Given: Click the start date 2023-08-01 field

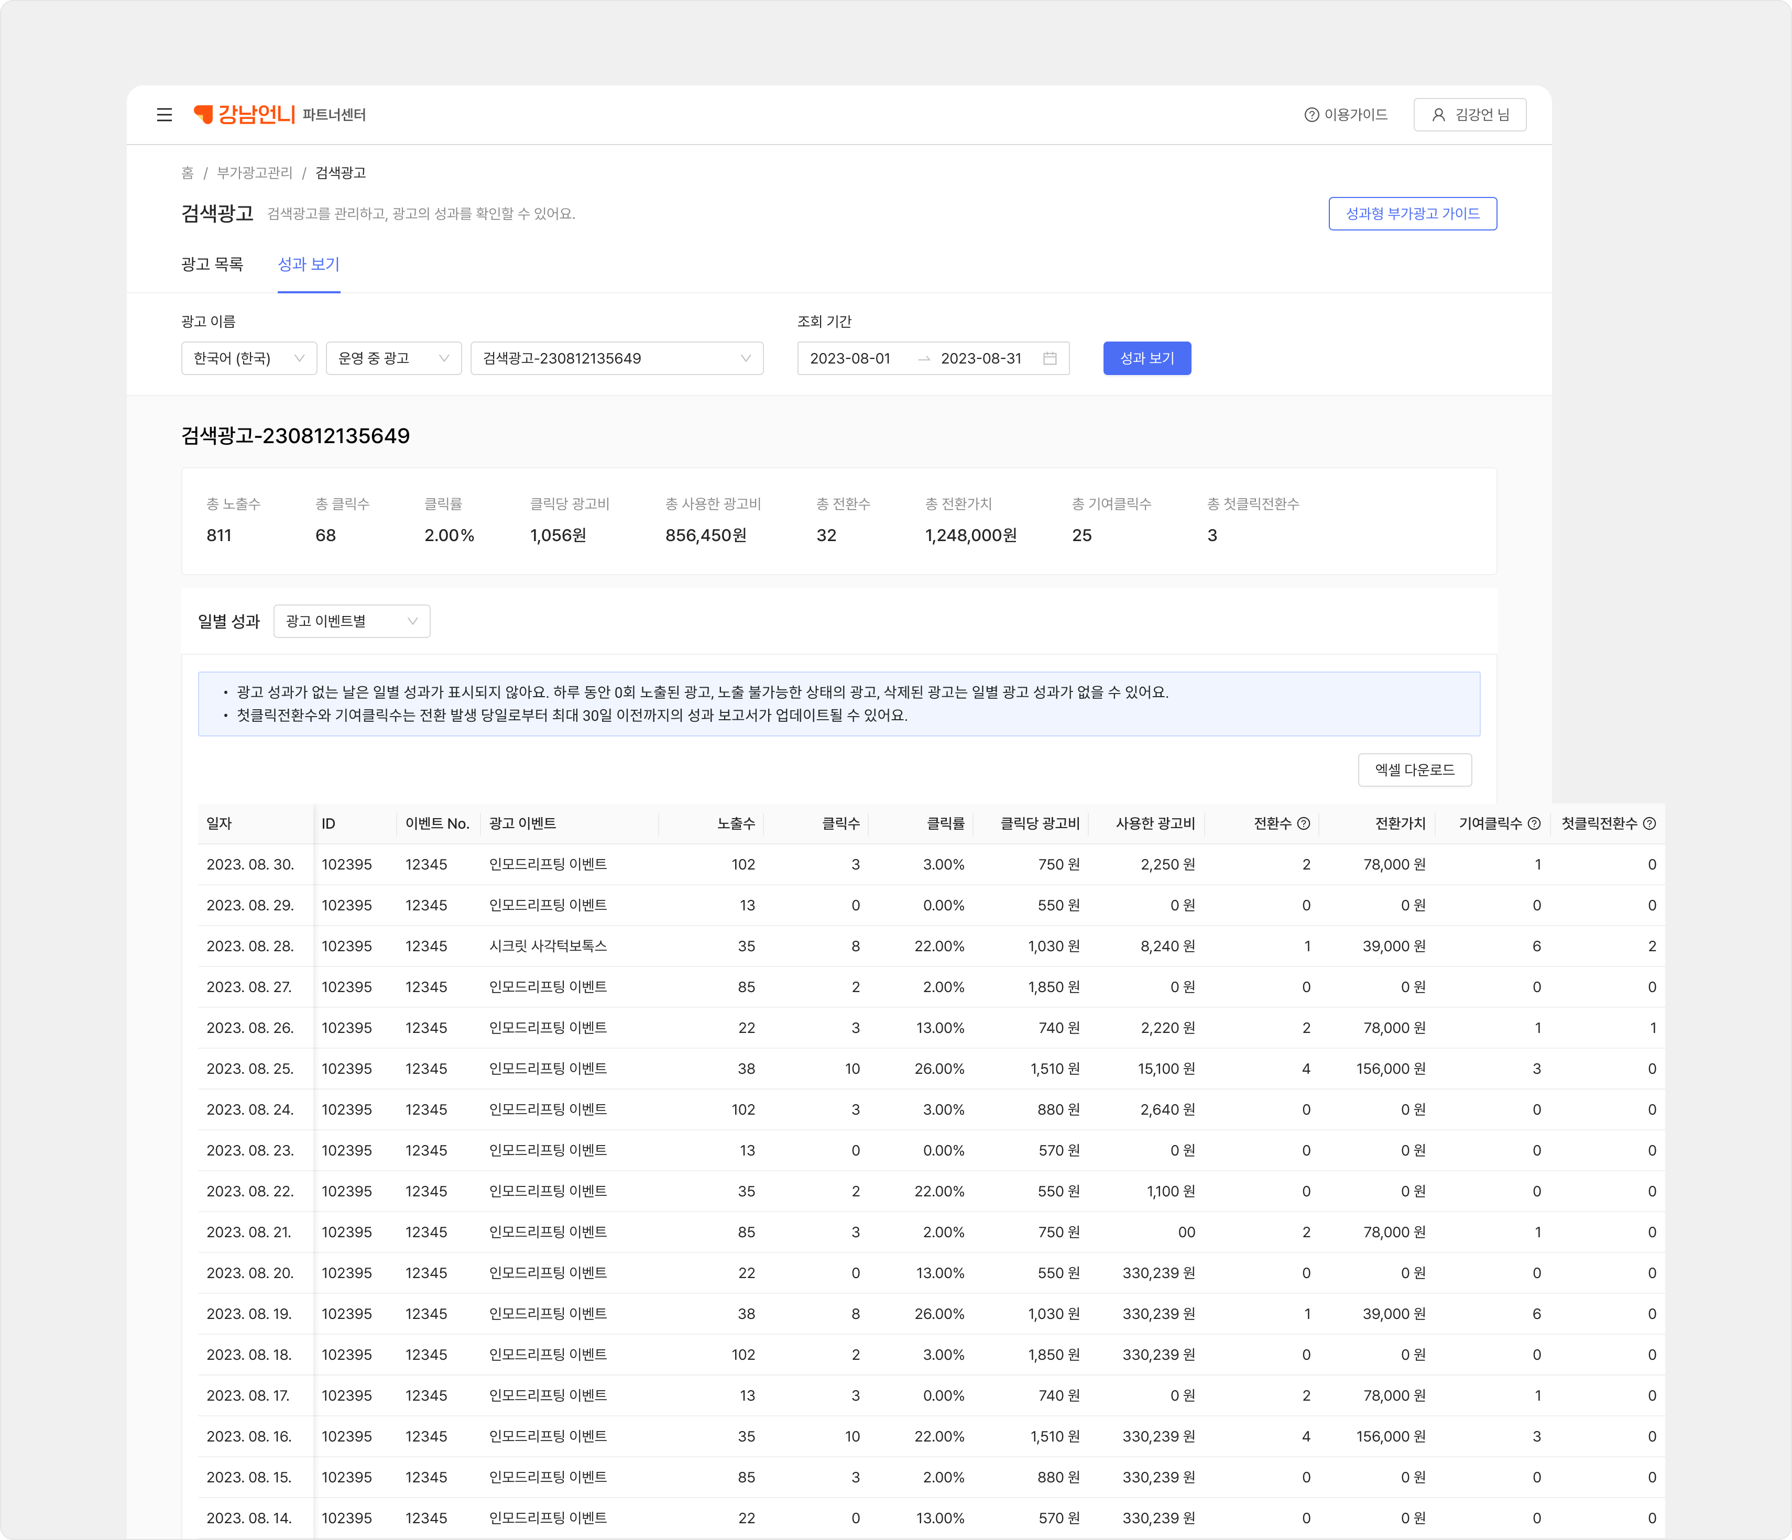Looking at the screenshot, I should tap(849, 358).
